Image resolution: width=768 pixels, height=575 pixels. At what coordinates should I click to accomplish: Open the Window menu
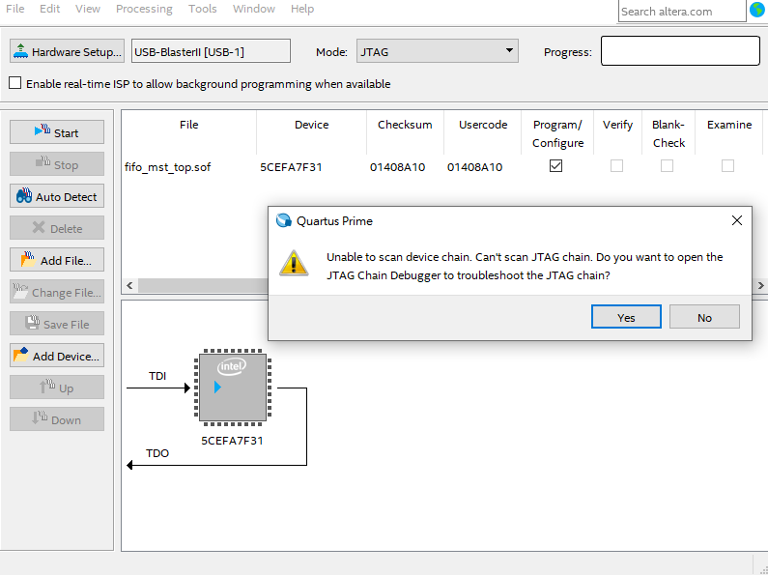254,9
